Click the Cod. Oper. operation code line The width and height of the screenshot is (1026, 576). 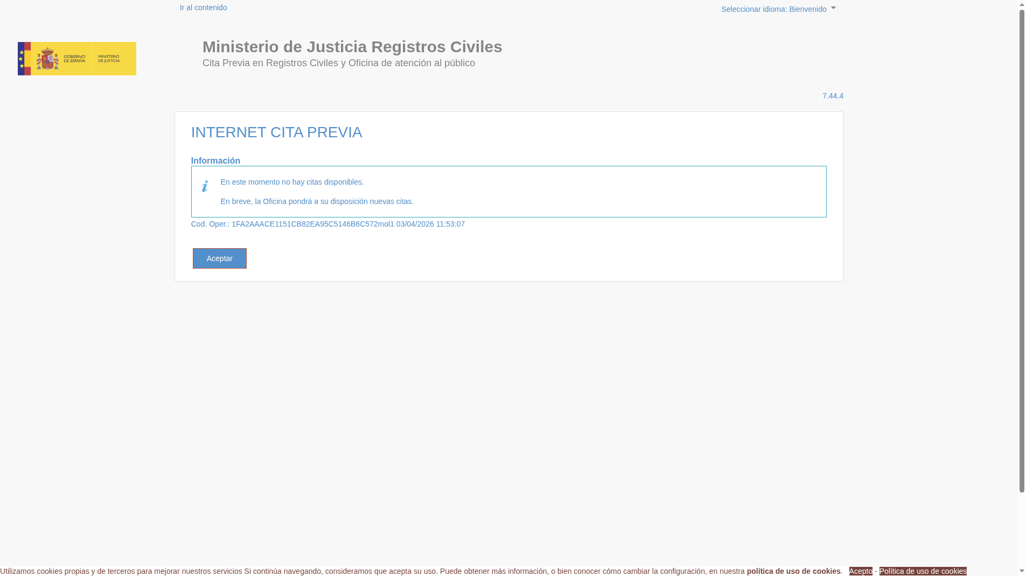click(x=328, y=224)
